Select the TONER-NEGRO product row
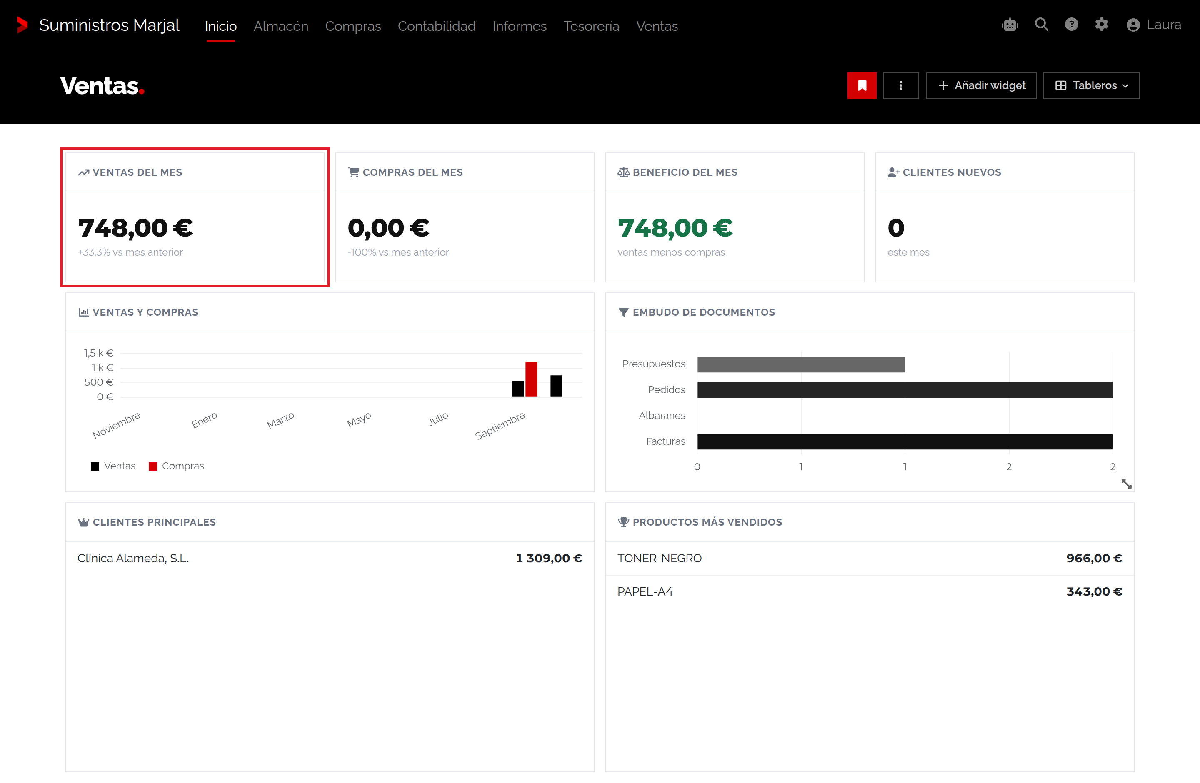 tap(870, 558)
